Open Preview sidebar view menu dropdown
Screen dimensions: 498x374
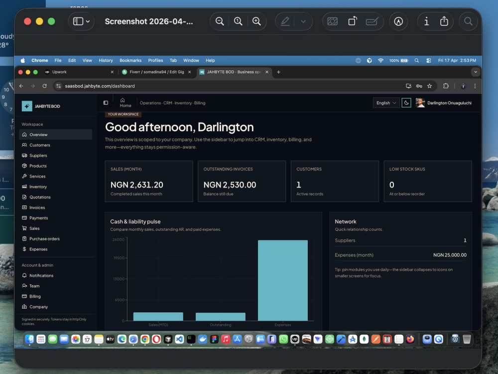click(x=81, y=21)
